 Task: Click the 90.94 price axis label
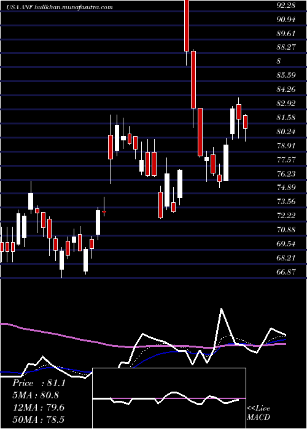[286, 20]
